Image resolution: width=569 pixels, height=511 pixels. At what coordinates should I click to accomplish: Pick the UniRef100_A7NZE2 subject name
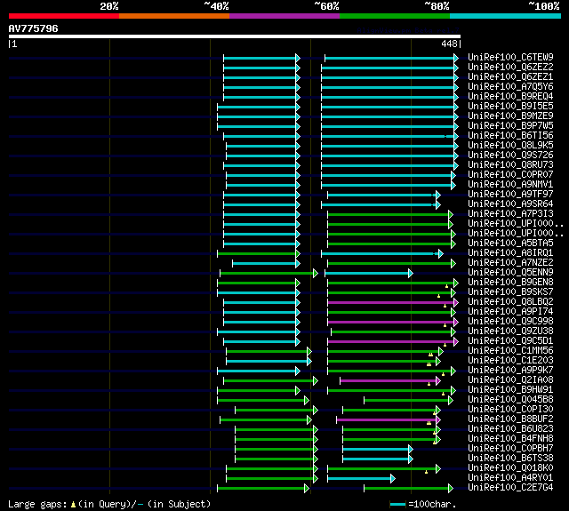(510, 263)
